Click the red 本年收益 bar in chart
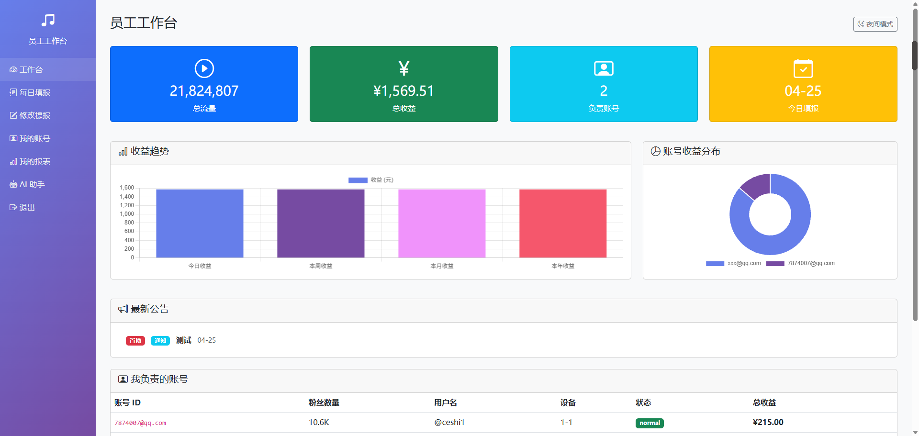This screenshot has height=436, width=919. 563,224
